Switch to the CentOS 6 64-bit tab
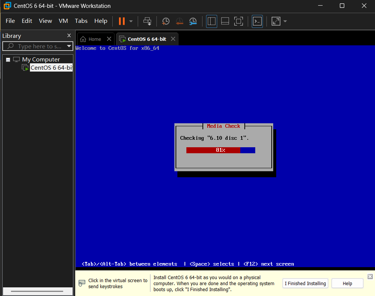Screen dimensions: 375x296 [x=147, y=39]
